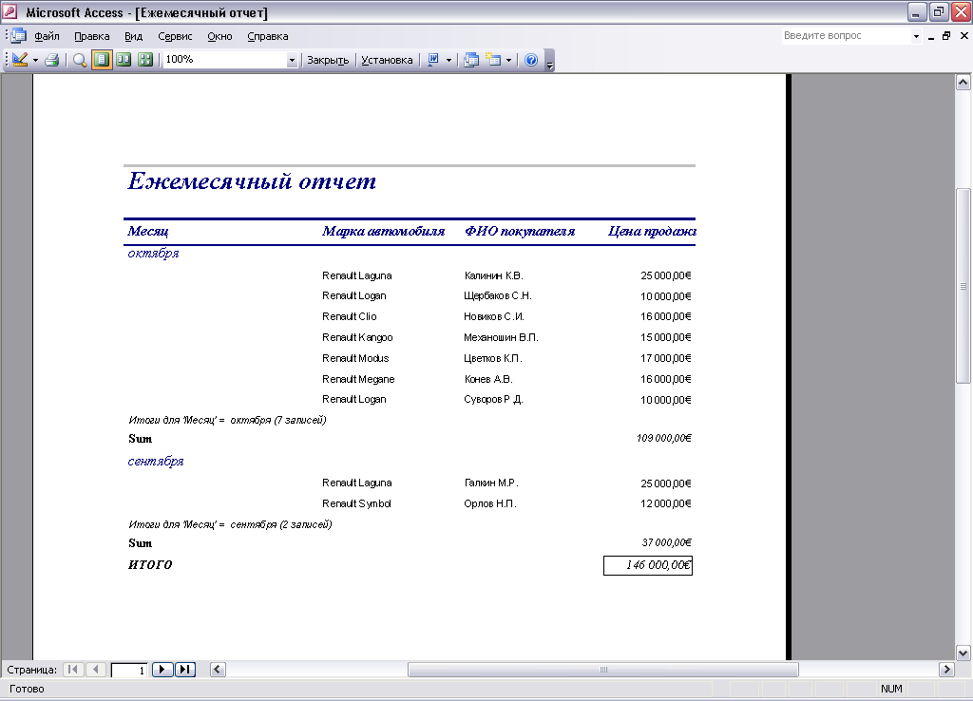Open Microsoft Access help question-mark icon
Image resolution: width=973 pixels, height=701 pixels.
click(x=531, y=60)
